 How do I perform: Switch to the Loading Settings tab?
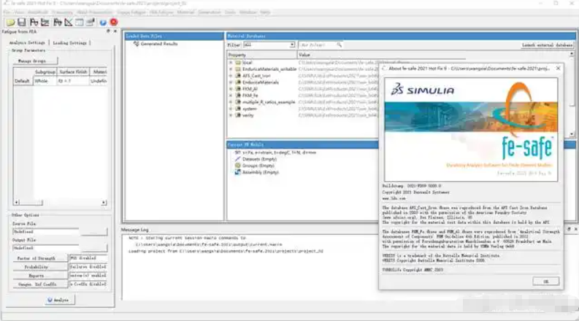(71, 43)
